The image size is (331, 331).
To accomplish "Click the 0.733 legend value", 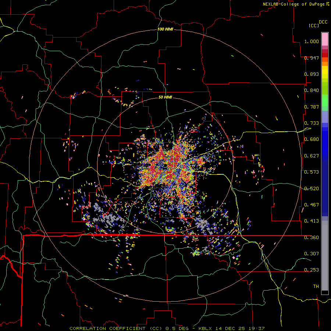I will coord(312,123).
